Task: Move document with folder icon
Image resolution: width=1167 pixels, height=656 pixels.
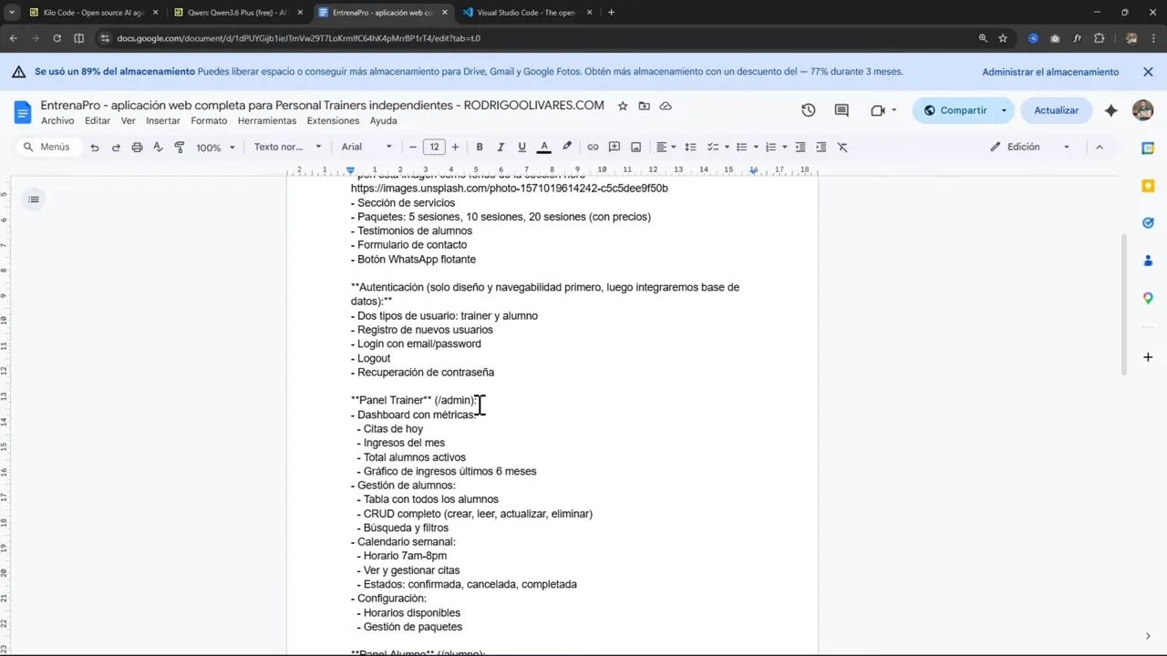Action: [x=645, y=106]
